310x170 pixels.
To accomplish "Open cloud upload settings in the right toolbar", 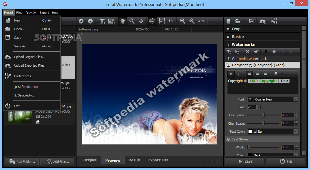I will [x=263, y=21].
